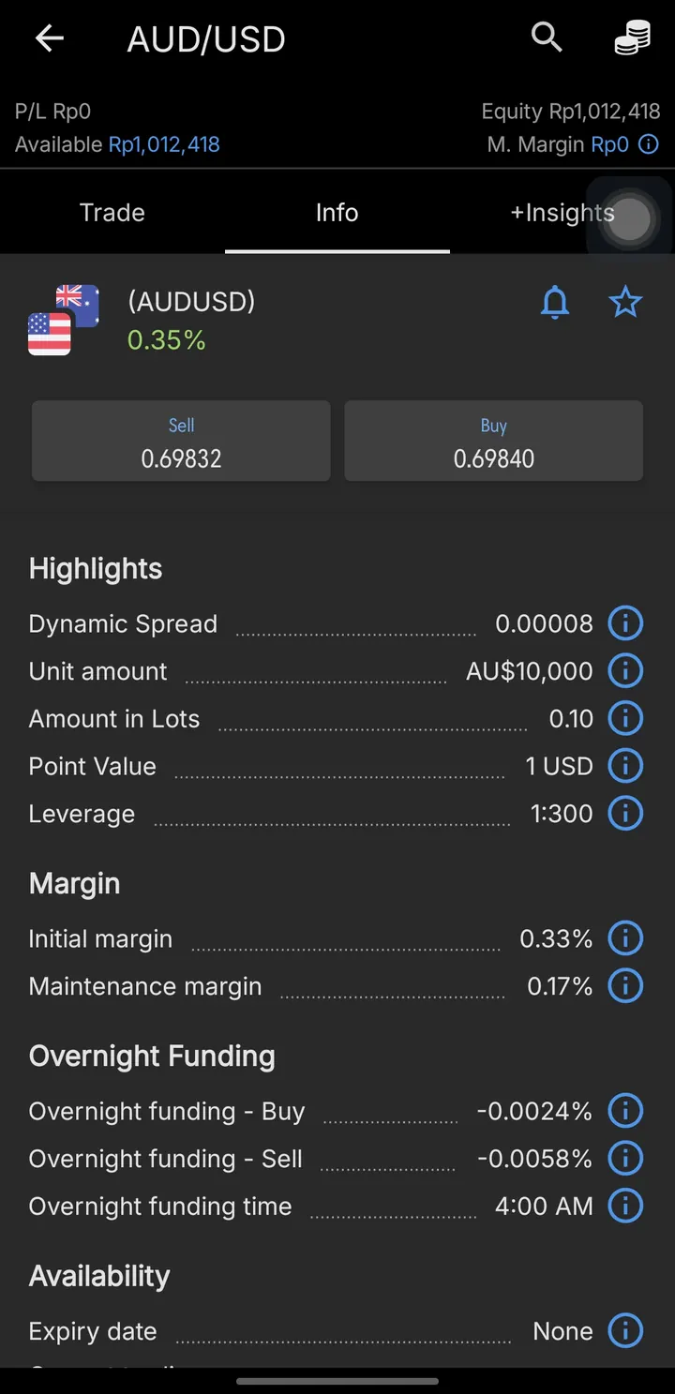Show Overnight funding - Sell info

point(625,1159)
